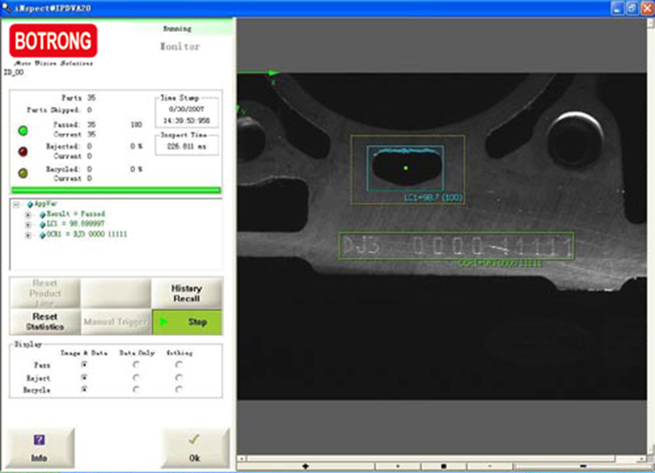Click the Time Stamp date value
655x473 pixels.
tap(187, 109)
